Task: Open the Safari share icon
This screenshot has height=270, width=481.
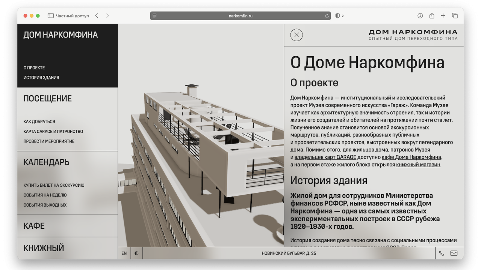Action: (432, 16)
